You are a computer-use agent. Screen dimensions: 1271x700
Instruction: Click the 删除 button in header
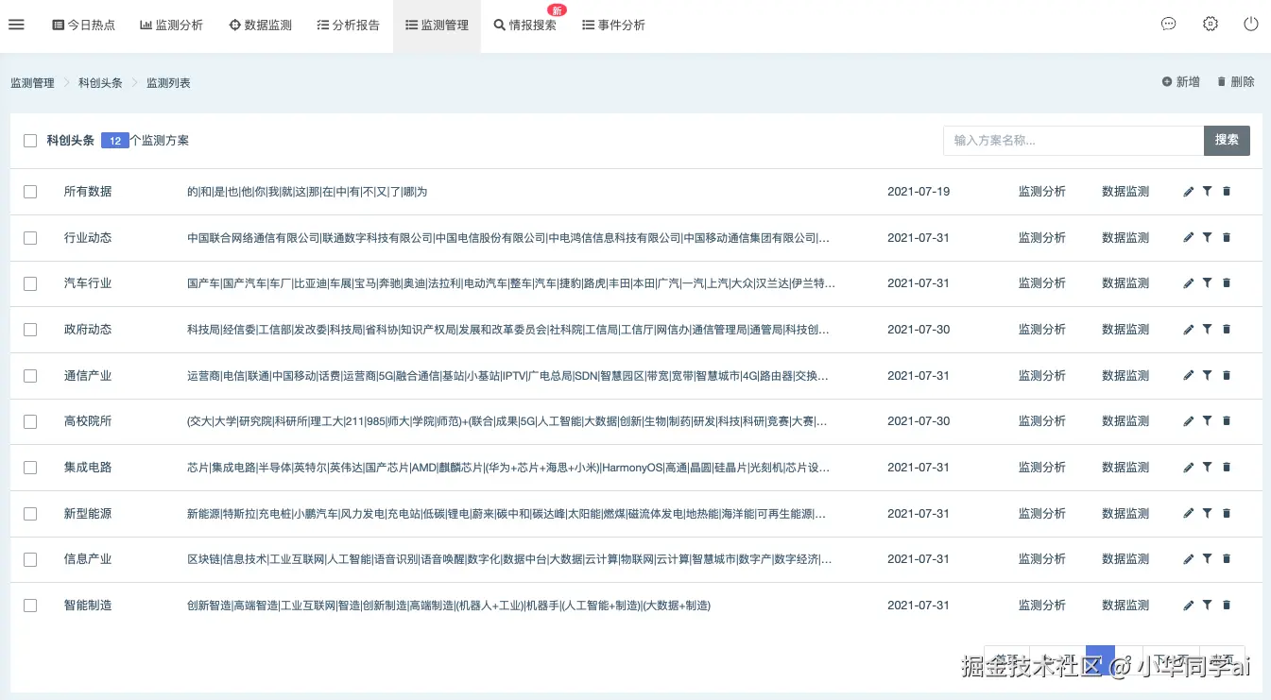pyautogui.click(x=1236, y=82)
